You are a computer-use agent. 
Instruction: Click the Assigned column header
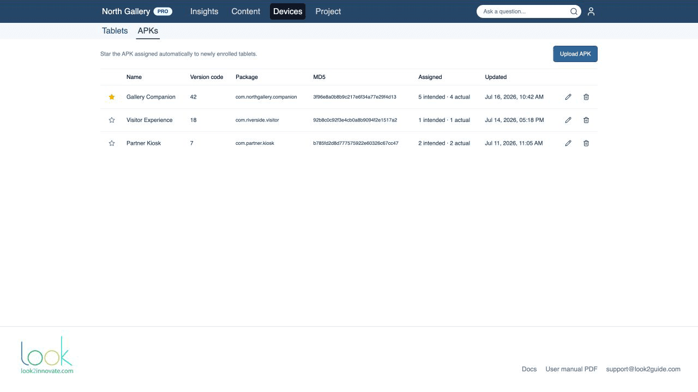[430, 77]
